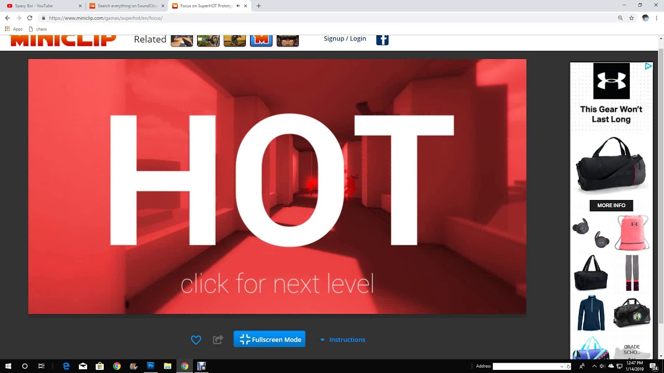This screenshot has width=664, height=373.
Task: View site info via lock icon
Action: coord(44,18)
